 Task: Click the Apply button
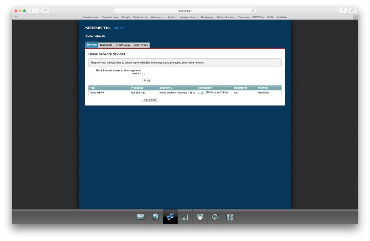tap(147, 80)
